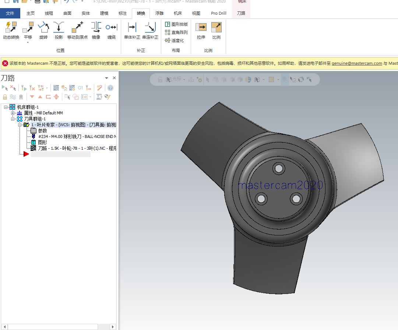Open the 平移 dropdown arrow

[x=28, y=42]
